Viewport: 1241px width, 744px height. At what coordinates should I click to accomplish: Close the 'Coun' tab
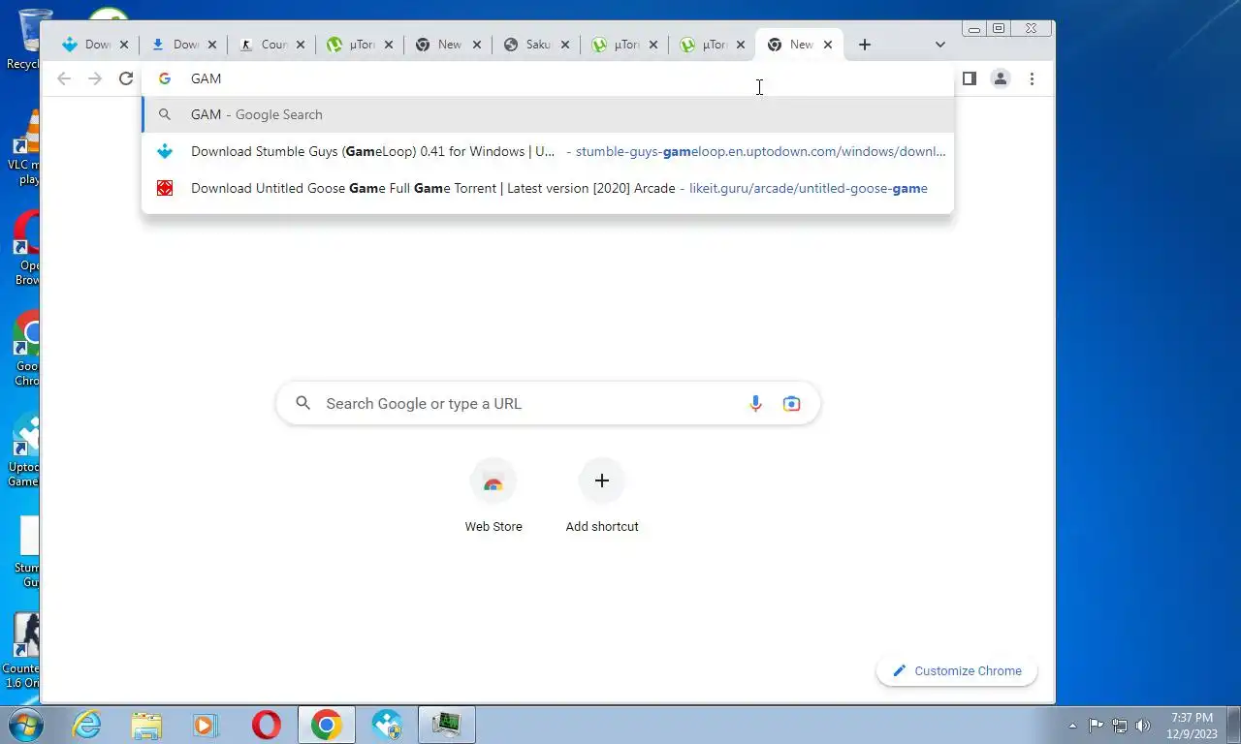[x=301, y=45]
